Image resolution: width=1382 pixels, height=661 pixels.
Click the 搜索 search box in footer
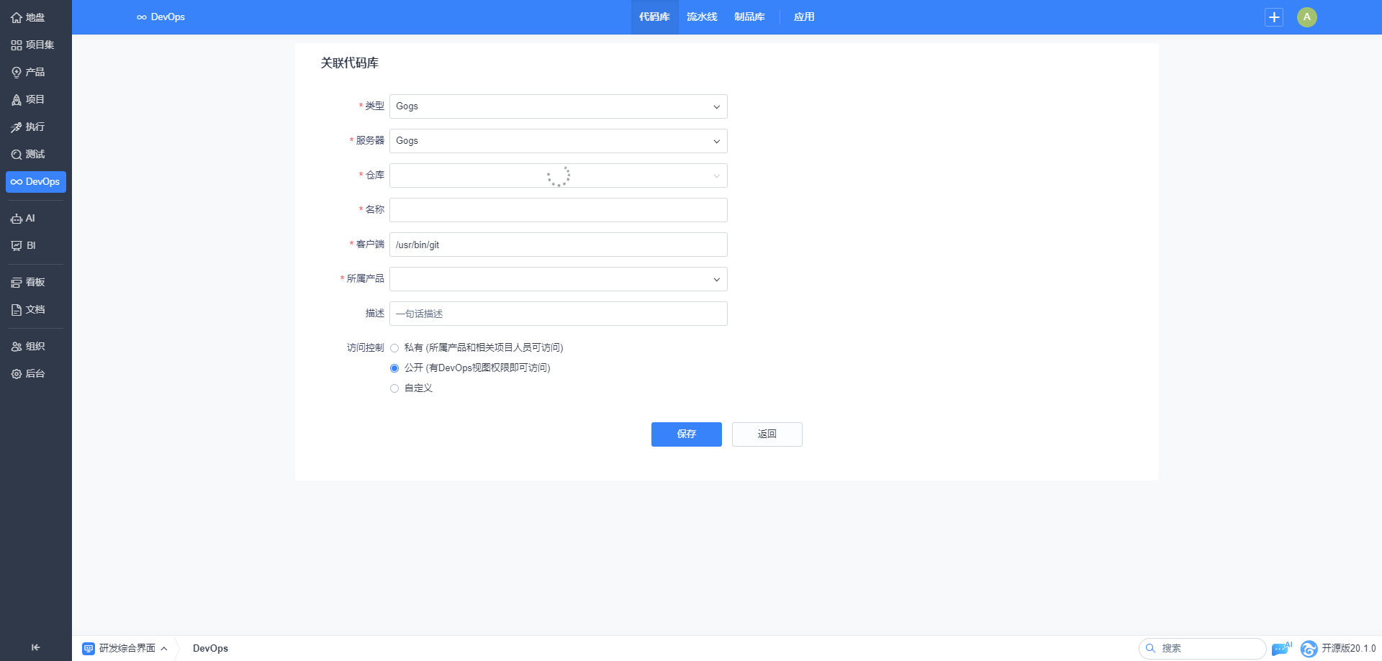click(1202, 648)
